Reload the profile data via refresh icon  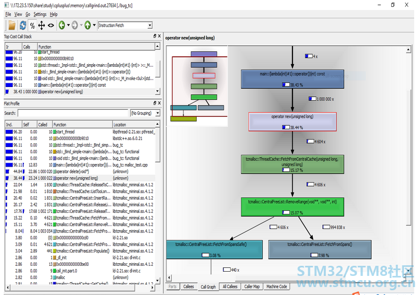pos(23,25)
